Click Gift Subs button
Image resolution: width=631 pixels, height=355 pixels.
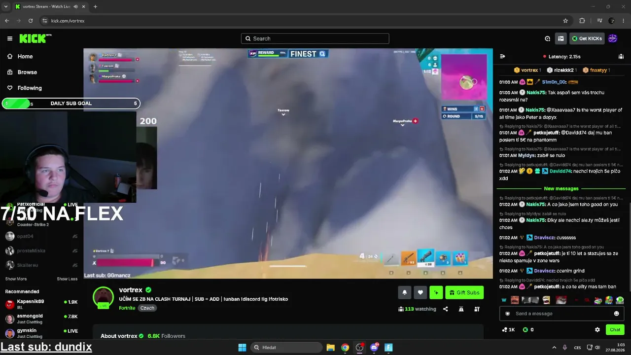pyautogui.click(x=464, y=292)
